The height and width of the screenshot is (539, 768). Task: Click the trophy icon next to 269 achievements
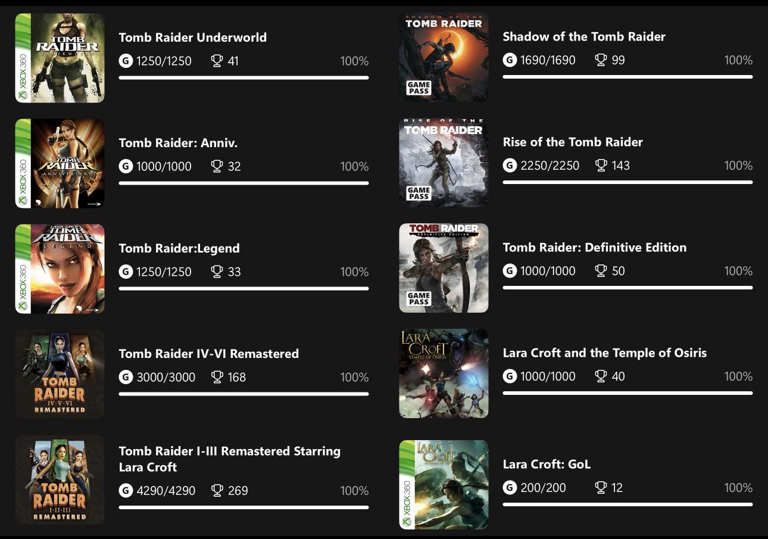coord(217,491)
